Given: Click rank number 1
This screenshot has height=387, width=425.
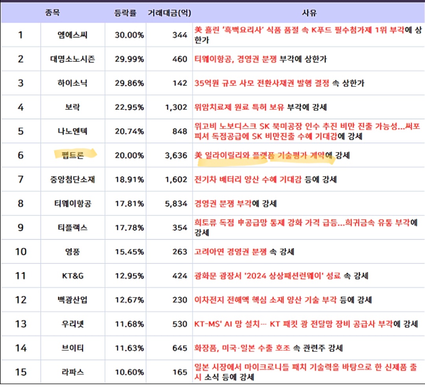Looking at the screenshot, I should tap(20, 35).
